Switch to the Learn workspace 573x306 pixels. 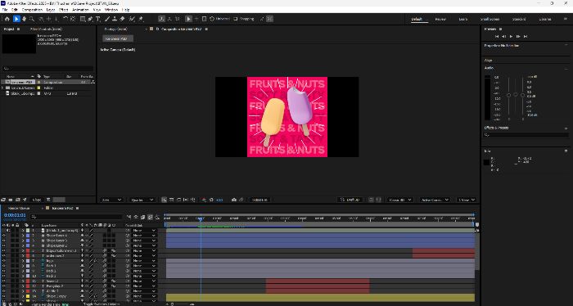463,19
